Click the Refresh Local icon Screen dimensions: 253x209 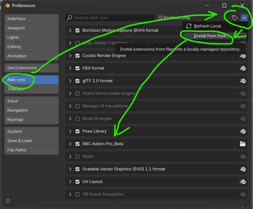click(189, 26)
